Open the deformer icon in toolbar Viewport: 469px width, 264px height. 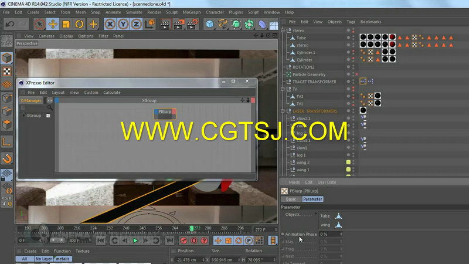262,24
